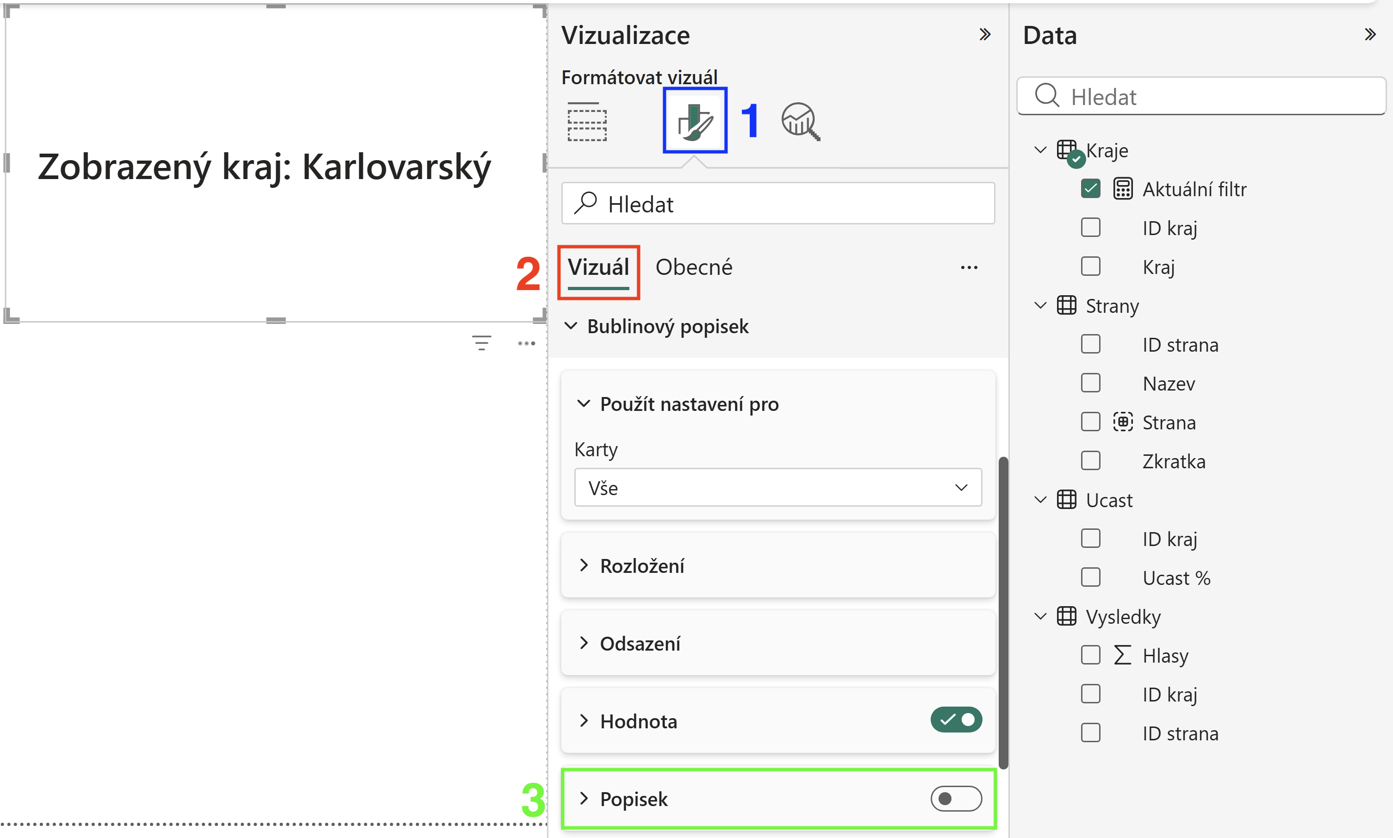The height and width of the screenshot is (838, 1393).
Task: Click the magnifier icon in Data search
Action: point(1047,95)
